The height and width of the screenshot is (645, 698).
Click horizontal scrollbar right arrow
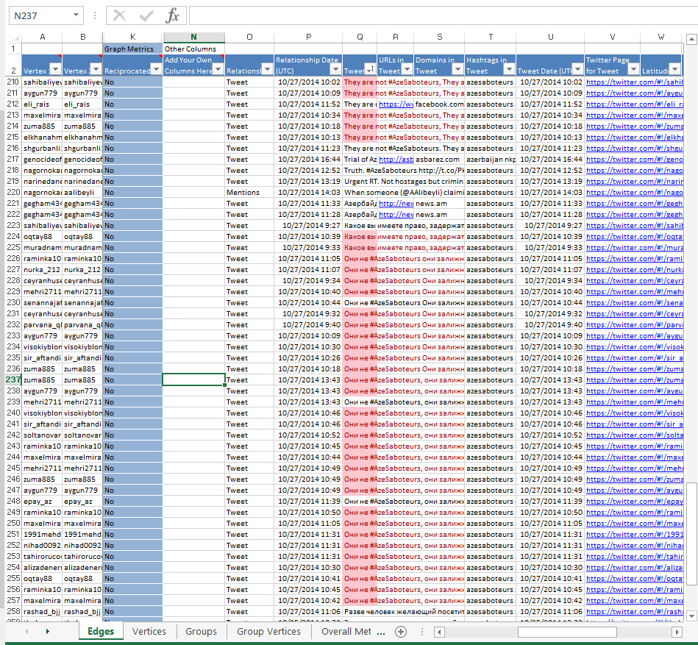click(x=677, y=632)
